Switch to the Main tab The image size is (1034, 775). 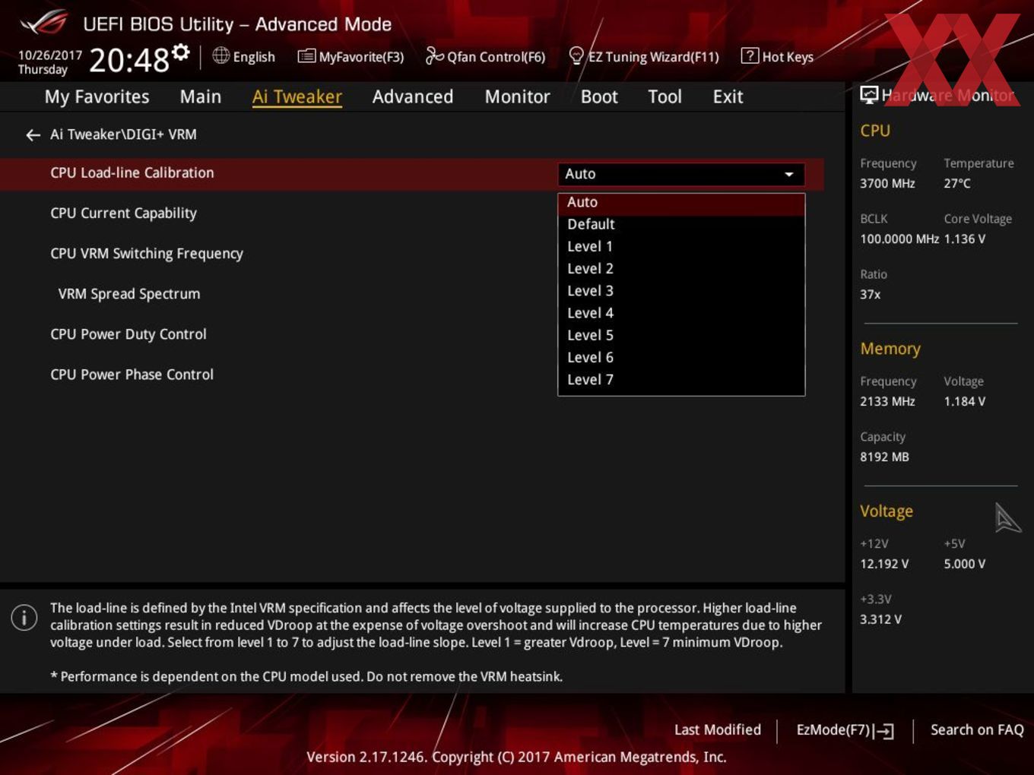click(201, 96)
